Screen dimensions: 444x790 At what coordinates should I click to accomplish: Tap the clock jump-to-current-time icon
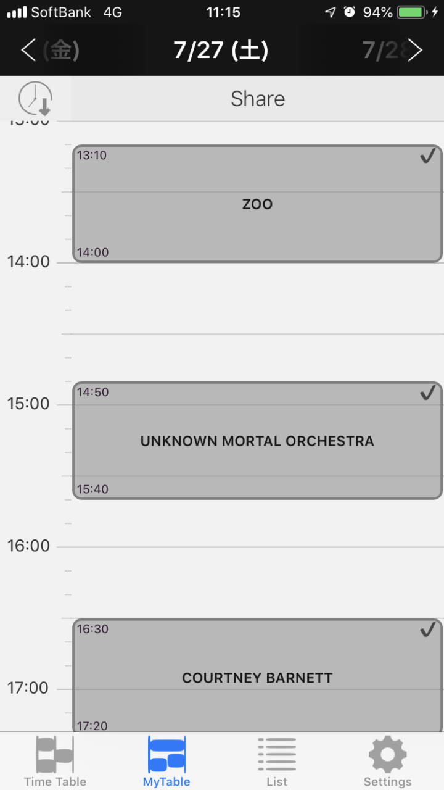35,99
